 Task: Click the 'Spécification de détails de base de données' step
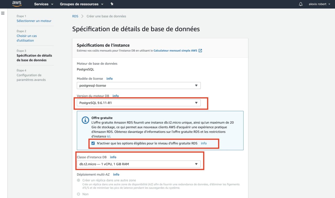34,58
